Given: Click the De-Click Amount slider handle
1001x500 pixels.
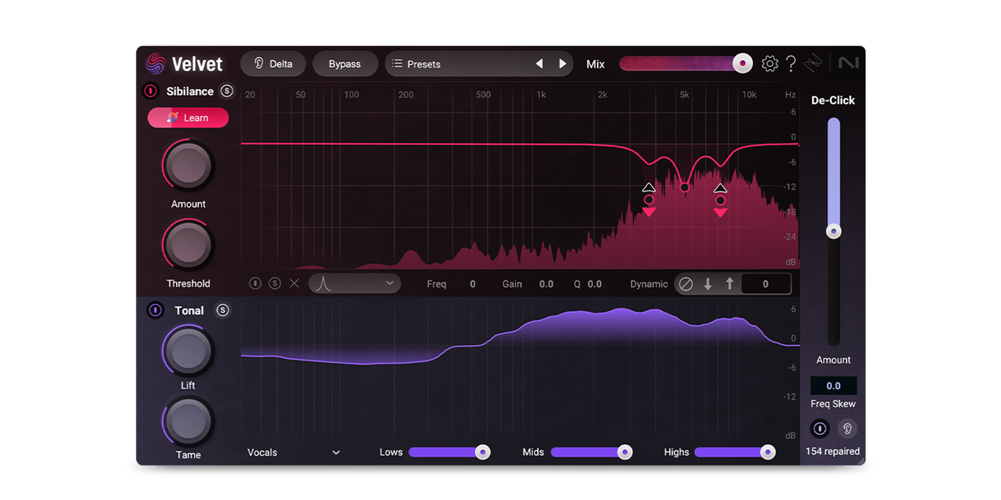Looking at the screenshot, I should tap(834, 231).
